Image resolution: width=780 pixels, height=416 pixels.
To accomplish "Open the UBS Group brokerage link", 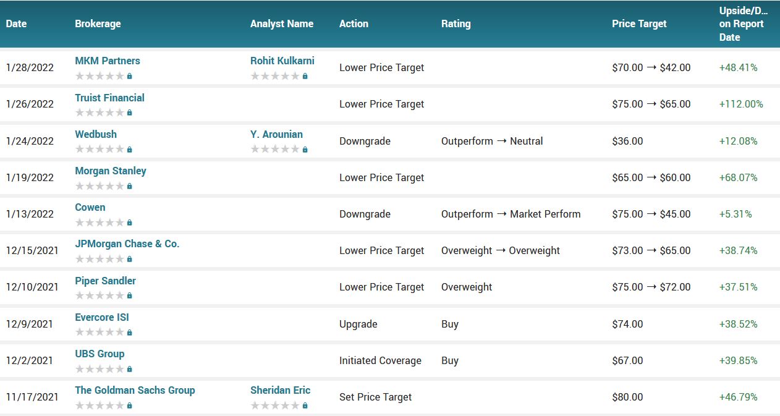I will [100, 354].
